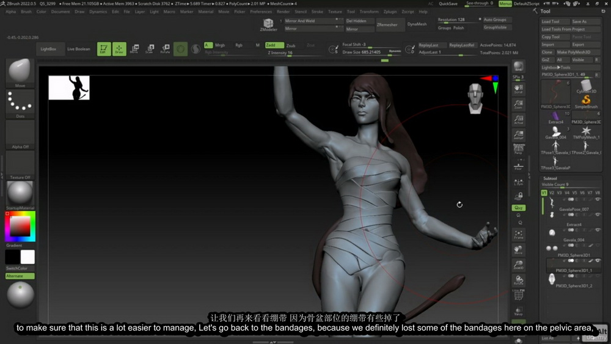
Task: Open Alpha Off selector
Action: click(x=20, y=134)
